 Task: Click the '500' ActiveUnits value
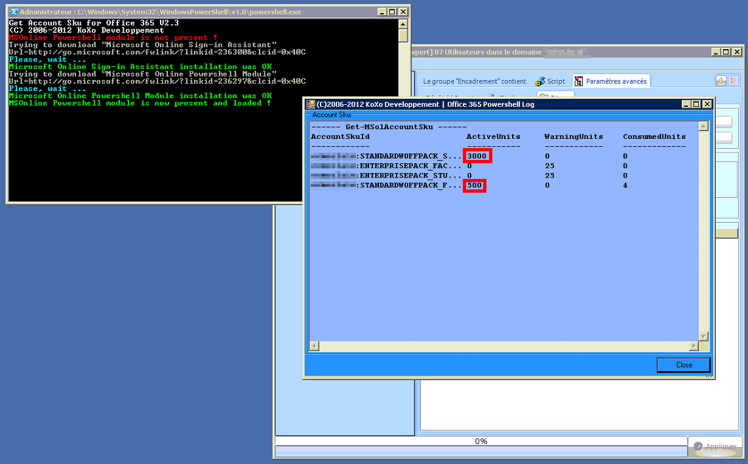(x=474, y=185)
